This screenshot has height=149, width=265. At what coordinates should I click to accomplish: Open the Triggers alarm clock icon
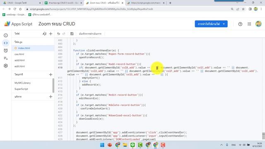(6, 50)
